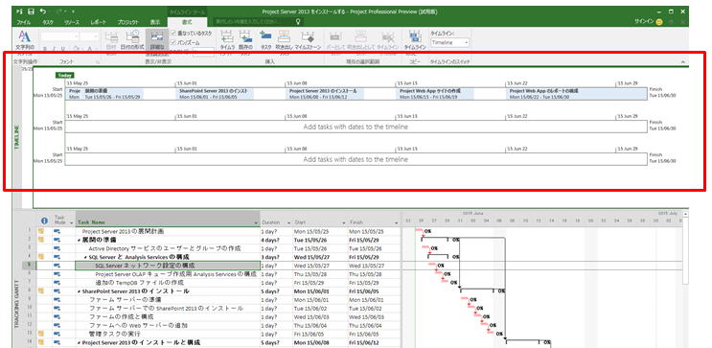Collapse the 展開の準備 summary task
712x348 pixels.
[x=80, y=240]
